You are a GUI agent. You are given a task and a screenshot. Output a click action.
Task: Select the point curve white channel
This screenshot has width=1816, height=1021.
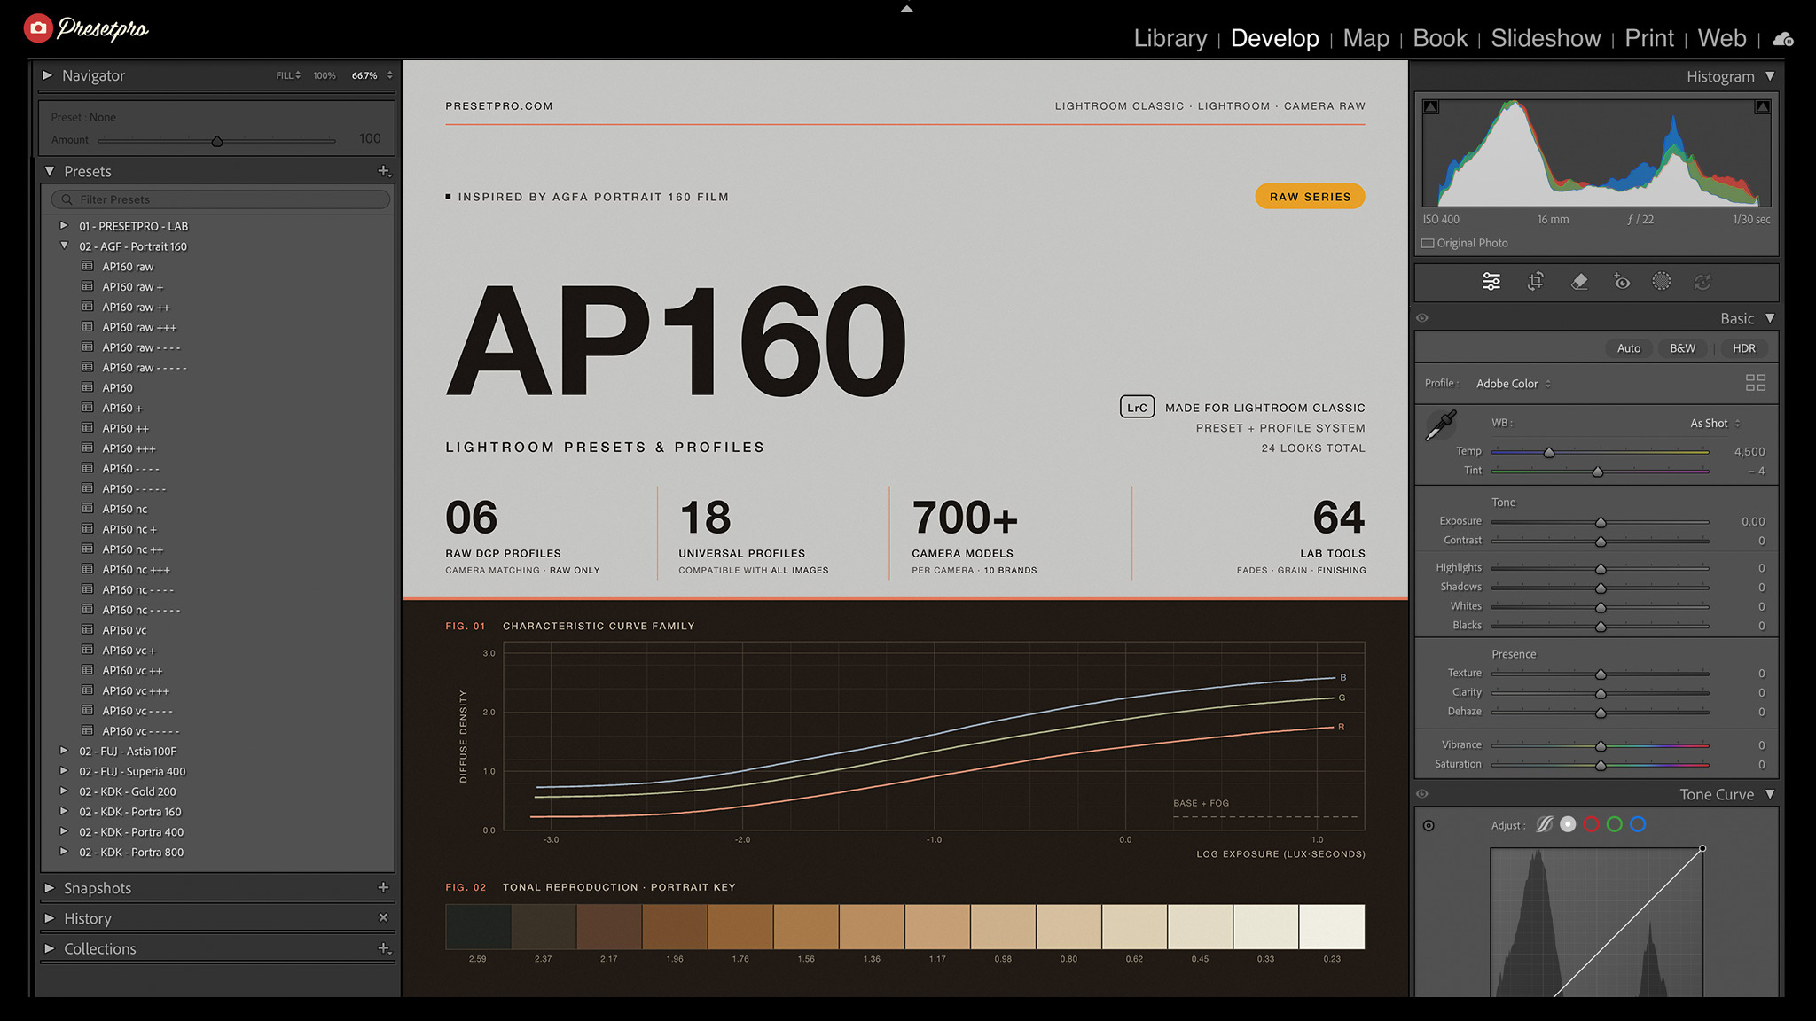coord(1568,825)
